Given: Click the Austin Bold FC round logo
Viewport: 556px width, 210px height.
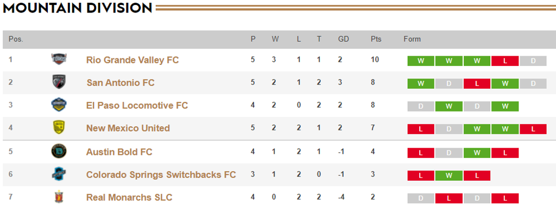Looking at the screenshot, I should pyautogui.click(x=59, y=152).
